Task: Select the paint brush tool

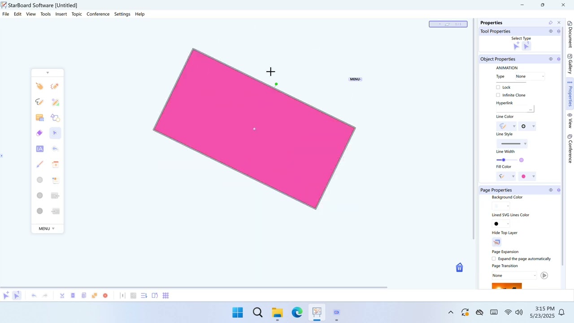Action: tap(39, 164)
